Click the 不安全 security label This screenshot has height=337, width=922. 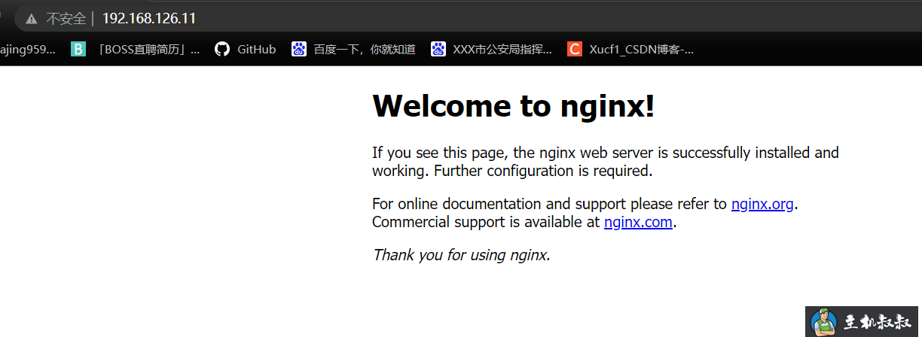coord(66,18)
